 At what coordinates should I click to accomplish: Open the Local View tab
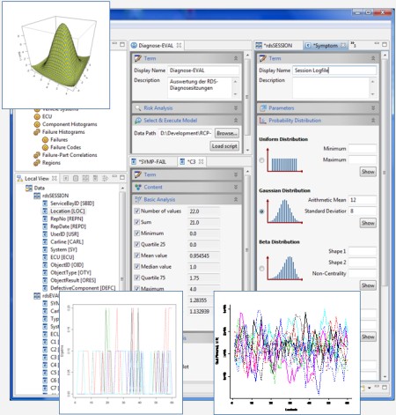(x=37, y=178)
